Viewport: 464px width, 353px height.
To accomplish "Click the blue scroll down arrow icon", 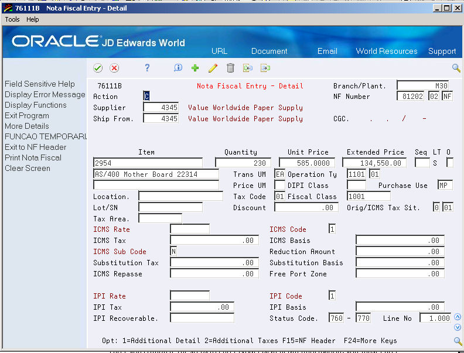I will coord(458,327).
